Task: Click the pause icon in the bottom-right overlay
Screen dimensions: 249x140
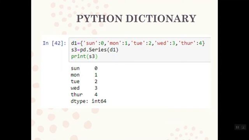Action: [x=237, y=127]
